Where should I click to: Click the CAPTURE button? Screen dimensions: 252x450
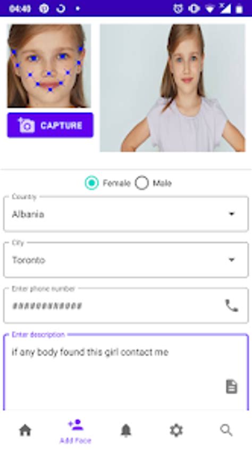(51, 125)
